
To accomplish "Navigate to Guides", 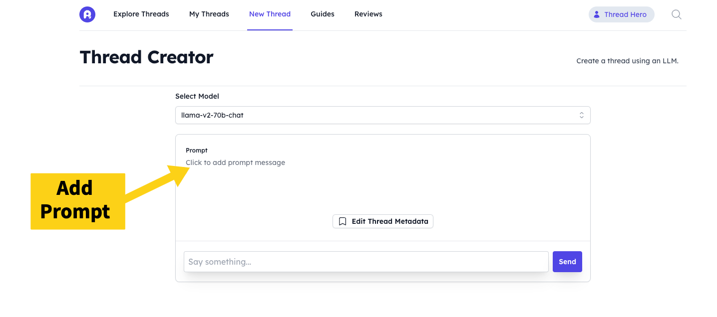I will tap(322, 14).
